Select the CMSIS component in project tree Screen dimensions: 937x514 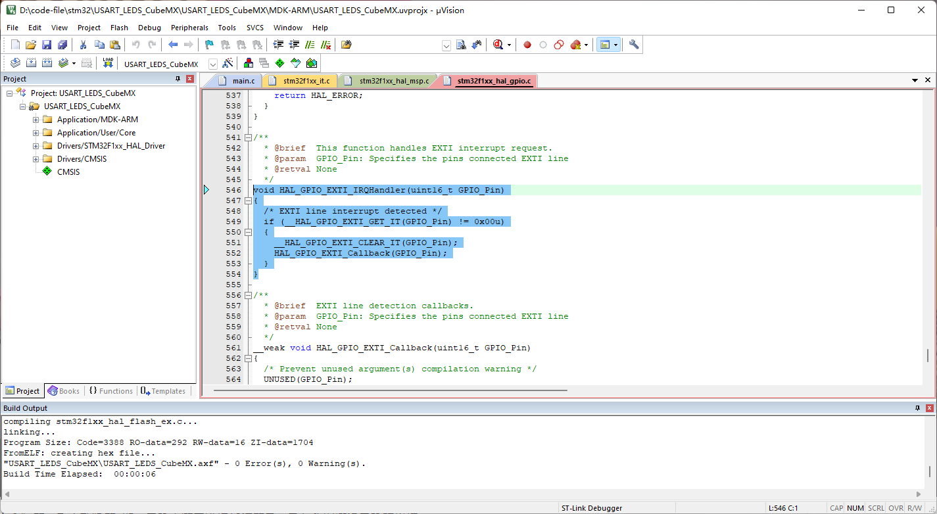pos(68,172)
